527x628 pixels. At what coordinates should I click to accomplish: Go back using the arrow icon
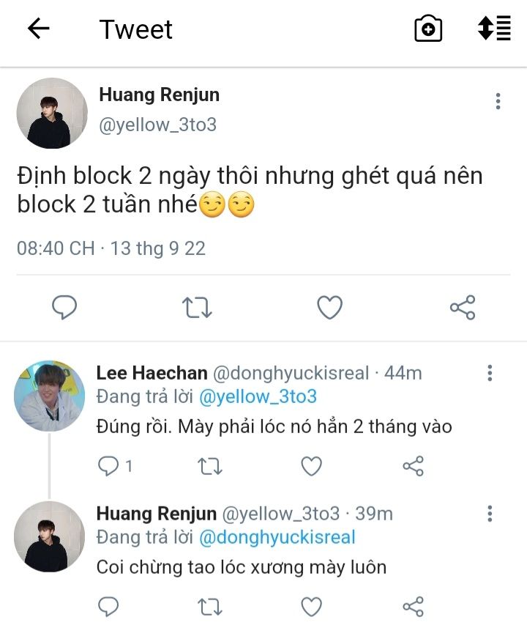tap(38, 29)
